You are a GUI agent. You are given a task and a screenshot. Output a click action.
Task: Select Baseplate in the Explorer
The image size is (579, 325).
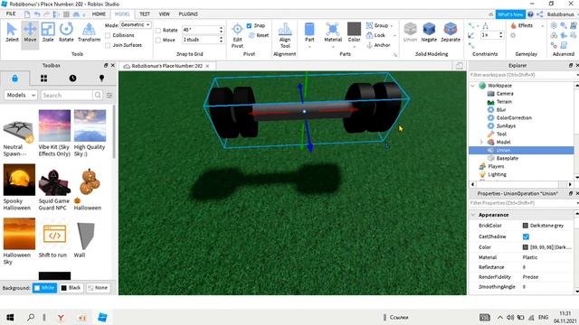[x=507, y=158]
